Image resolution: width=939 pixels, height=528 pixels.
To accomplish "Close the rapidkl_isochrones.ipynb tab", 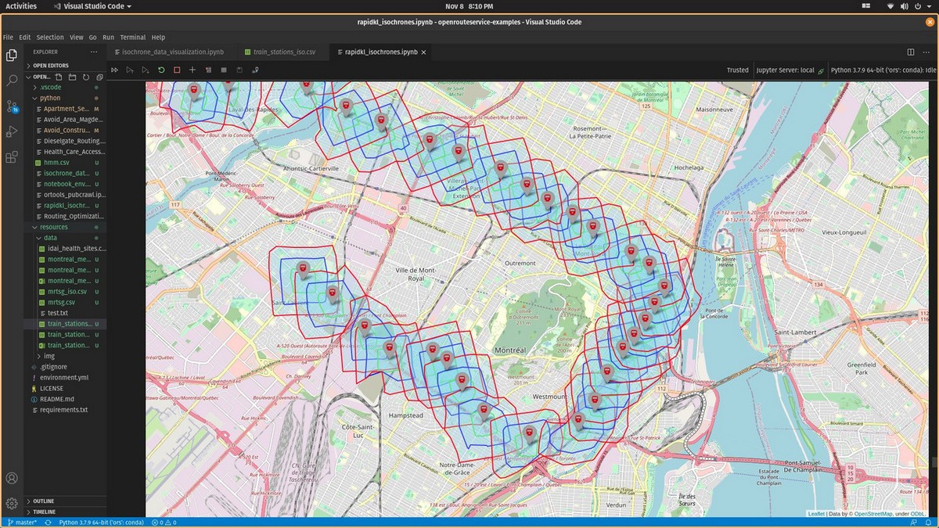I will 424,52.
